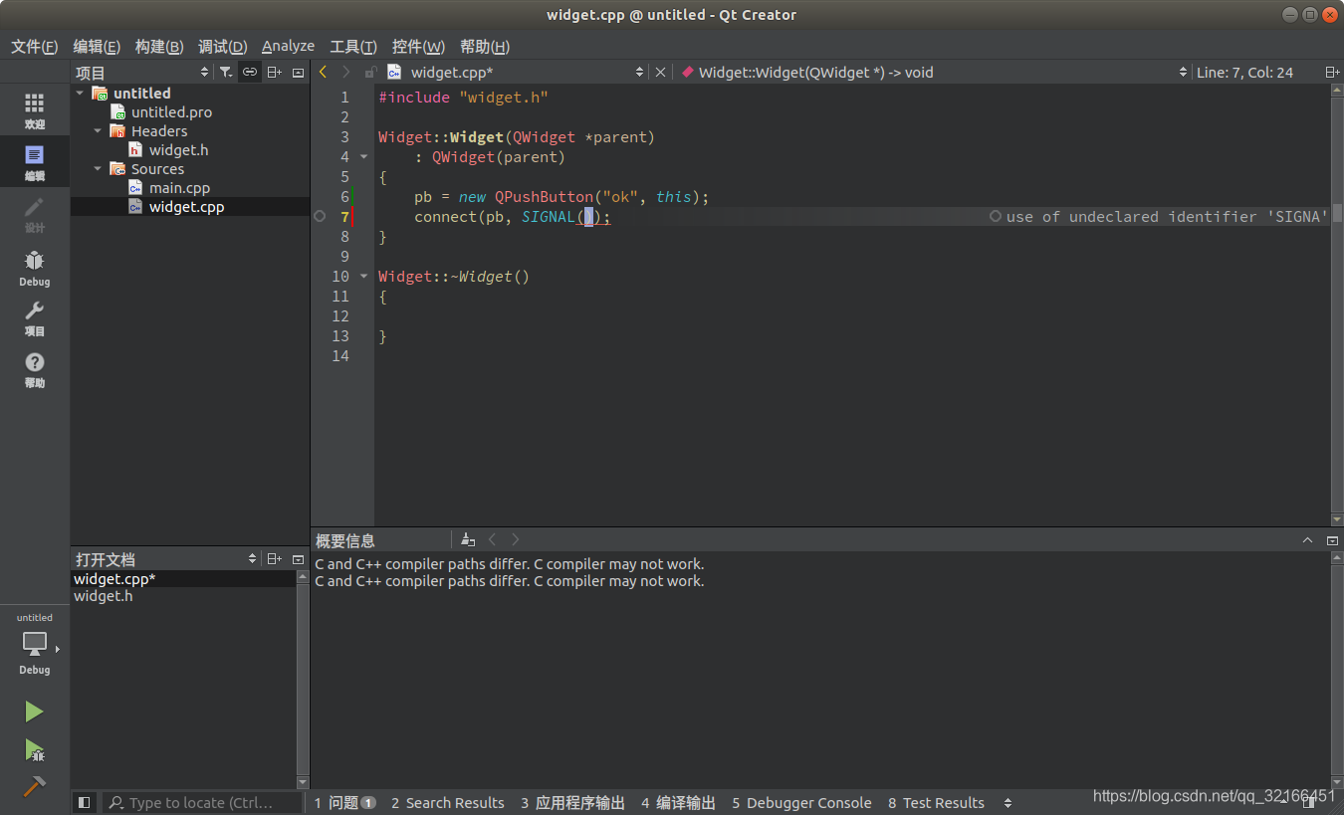Split the Open Documents panel

(x=274, y=559)
